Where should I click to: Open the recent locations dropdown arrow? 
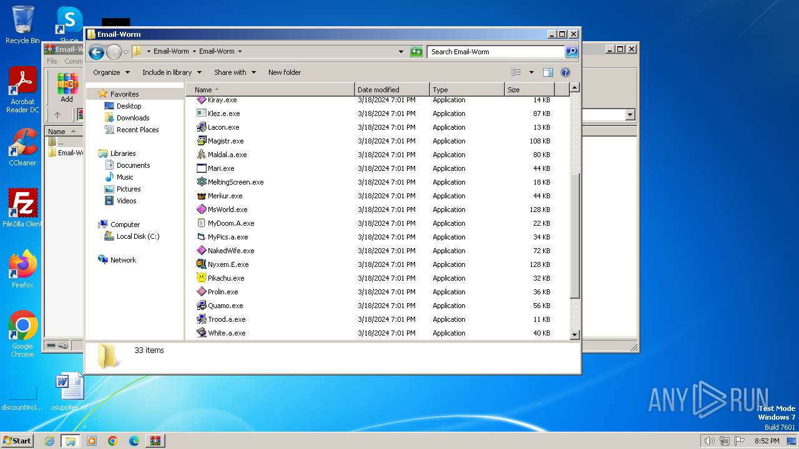click(x=125, y=52)
